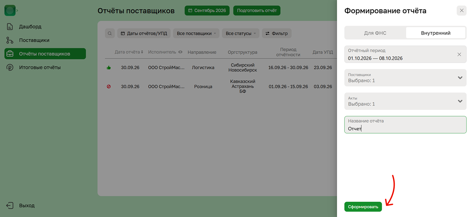This screenshot has width=474, height=217.
Task: Click the Сформировать button
Action: 363,207
